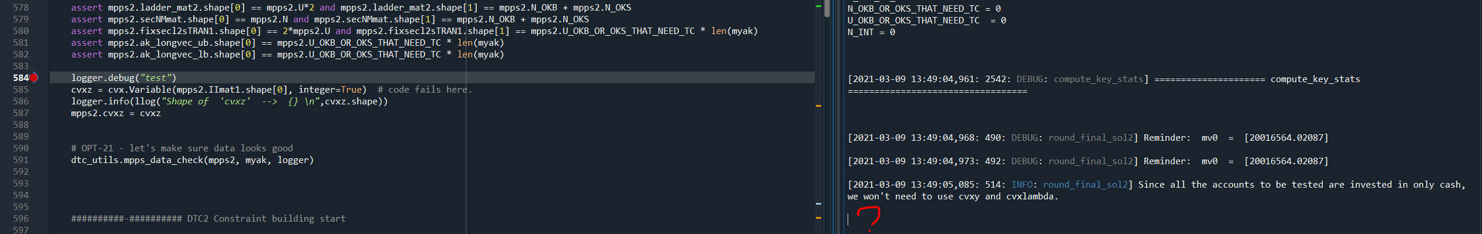The width and height of the screenshot is (1482, 234).
Task: Place cursor on logger.debug("test") line
Action: (x=123, y=77)
